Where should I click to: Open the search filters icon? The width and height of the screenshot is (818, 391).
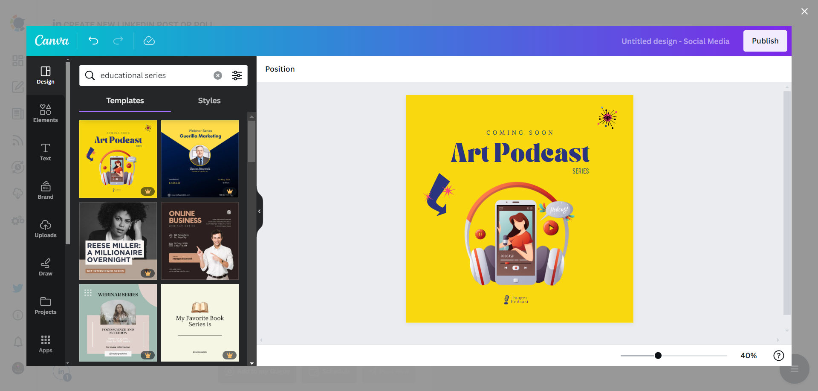pos(237,75)
